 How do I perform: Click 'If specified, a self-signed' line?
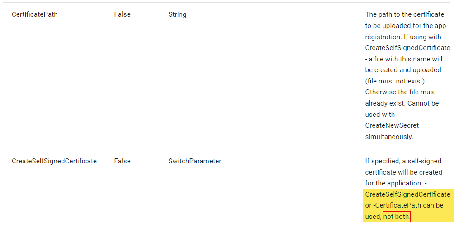(403, 161)
